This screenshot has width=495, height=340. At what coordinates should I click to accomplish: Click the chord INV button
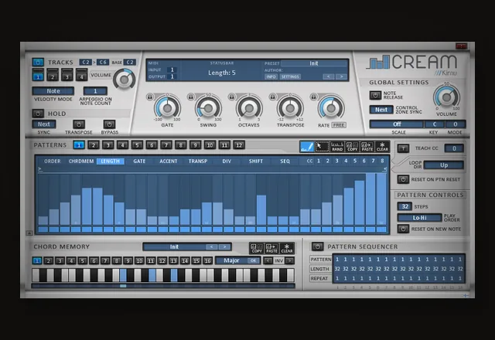tap(278, 261)
